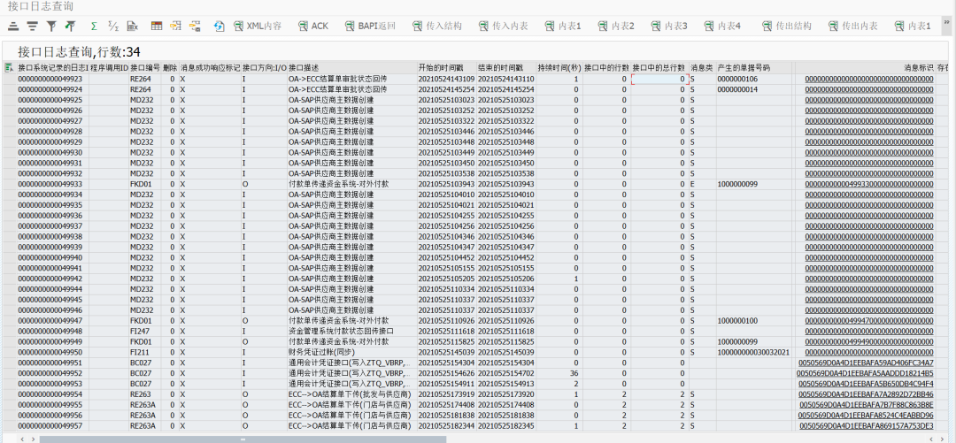Select all rows with the grid corner icon
Viewport: 956px width, 443px height.
pos(9,67)
